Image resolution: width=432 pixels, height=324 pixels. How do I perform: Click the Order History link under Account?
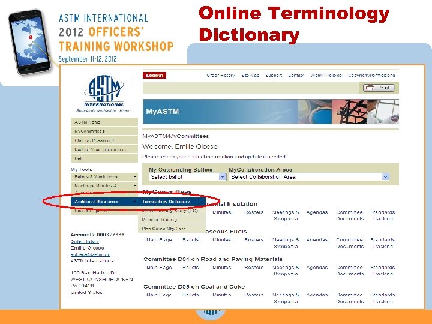(x=85, y=241)
